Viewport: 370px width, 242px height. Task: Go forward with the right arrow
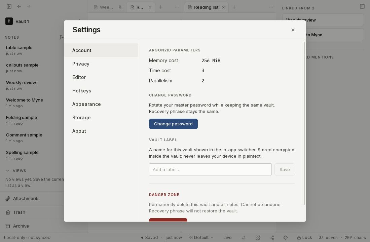(x=29, y=6)
